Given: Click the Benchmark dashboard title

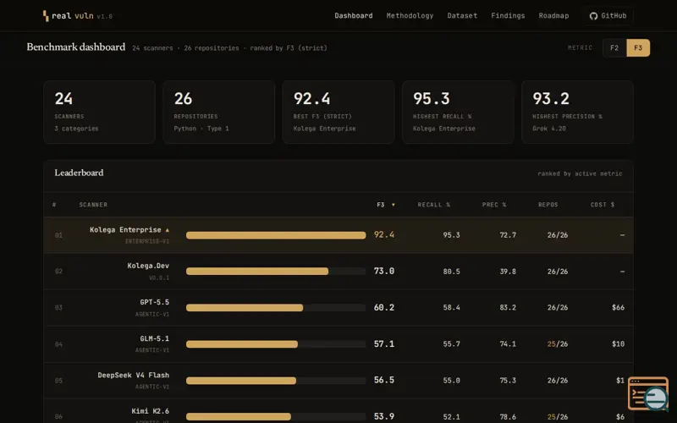Looking at the screenshot, I should pyautogui.click(x=76, y=47).
